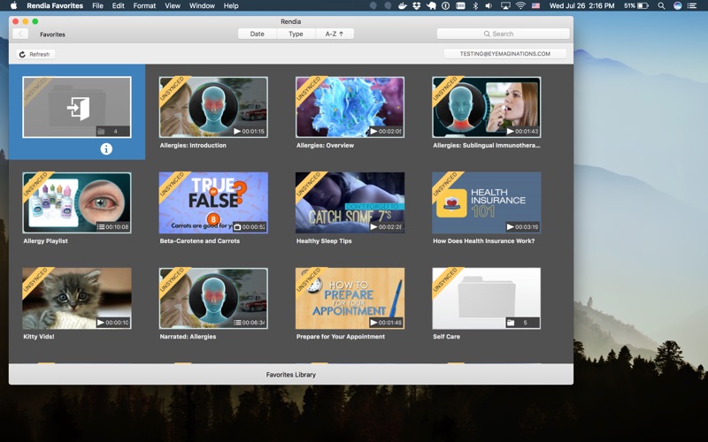The height and width of the screenshot is (442, 708).
Task: Open the volume control icon
Action: (x=489, y=6)
